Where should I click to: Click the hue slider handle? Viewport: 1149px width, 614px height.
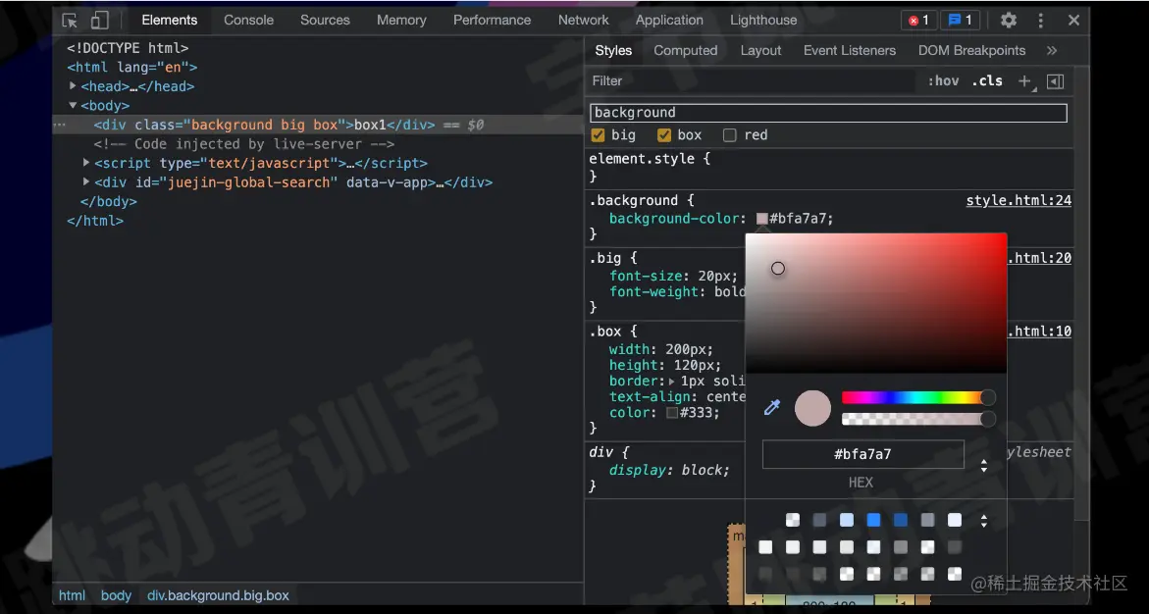pyautogui.click(x=988, y=398)
